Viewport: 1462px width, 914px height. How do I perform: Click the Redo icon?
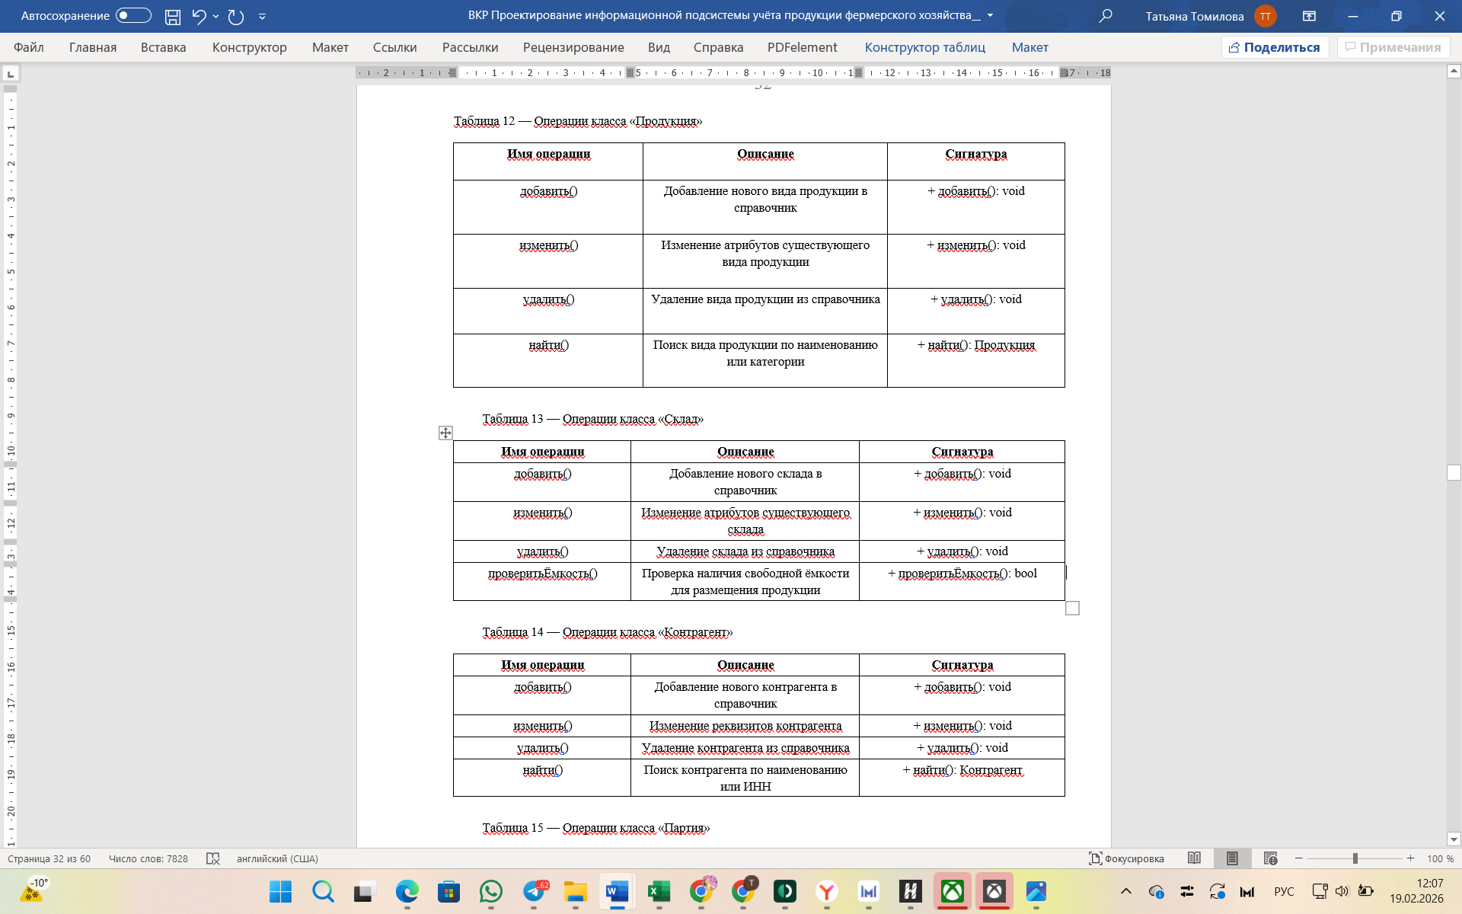pyautogui.click(x=236, y=16)
